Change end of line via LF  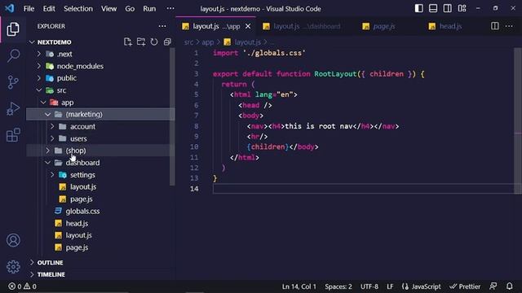[x=390, y=286]
